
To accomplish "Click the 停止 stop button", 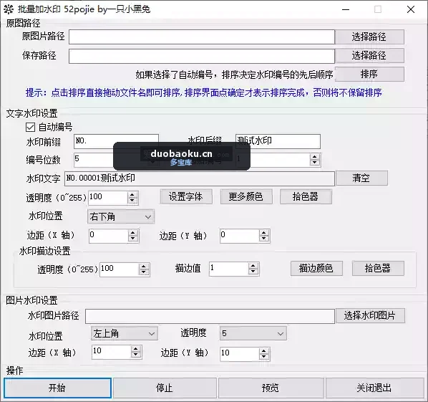I will coord(165,388).
